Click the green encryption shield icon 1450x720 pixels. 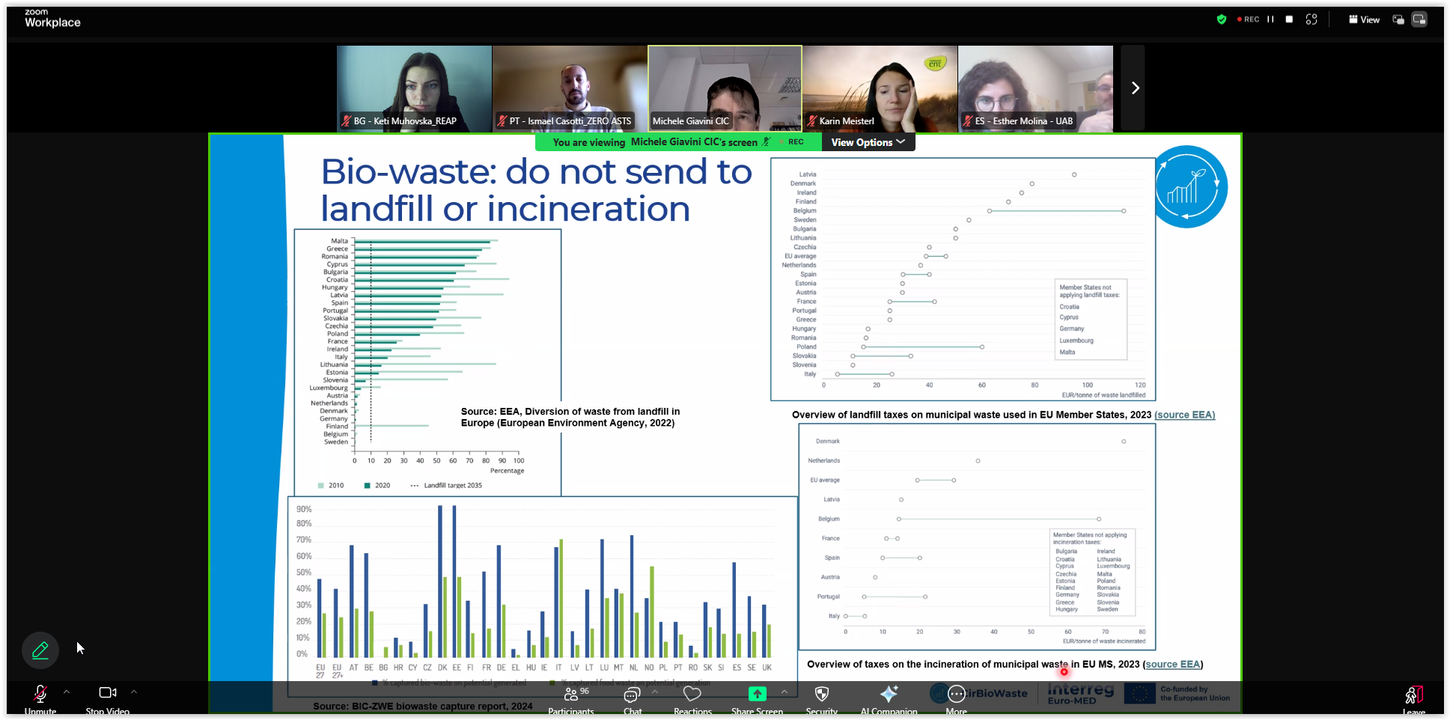pyautogui.click(x=1222, y=19)
